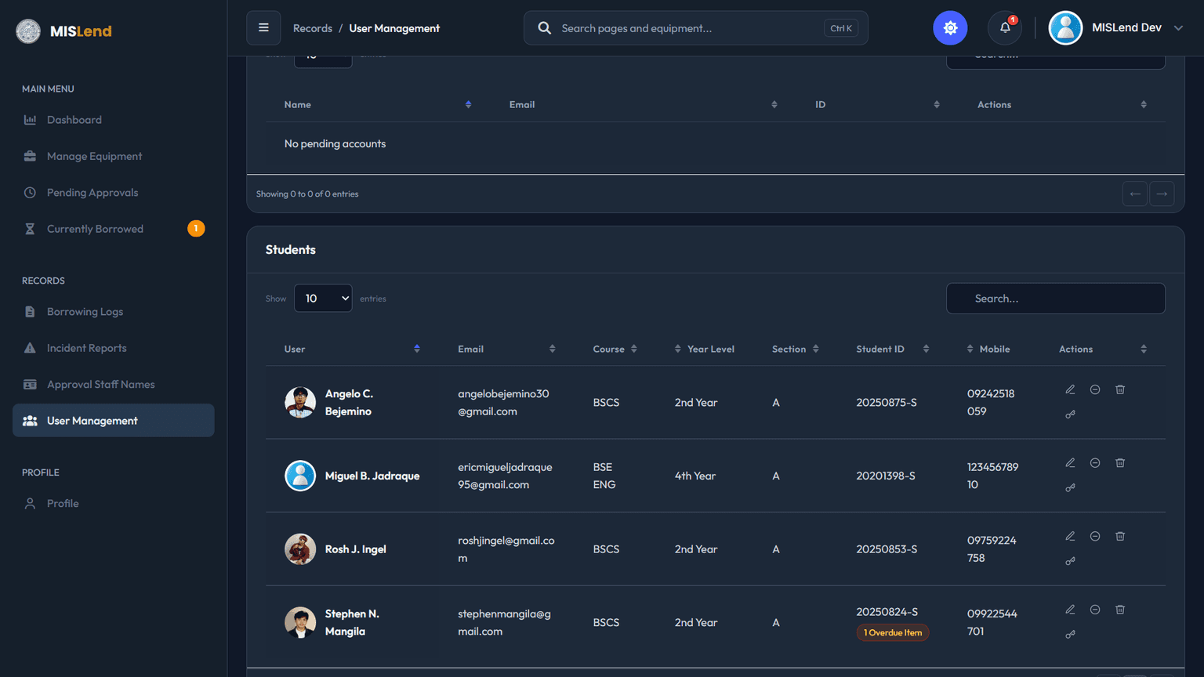Click Miguel B. Jadraque's profile avatar
Screen dimensions: 1204x677
300,476
